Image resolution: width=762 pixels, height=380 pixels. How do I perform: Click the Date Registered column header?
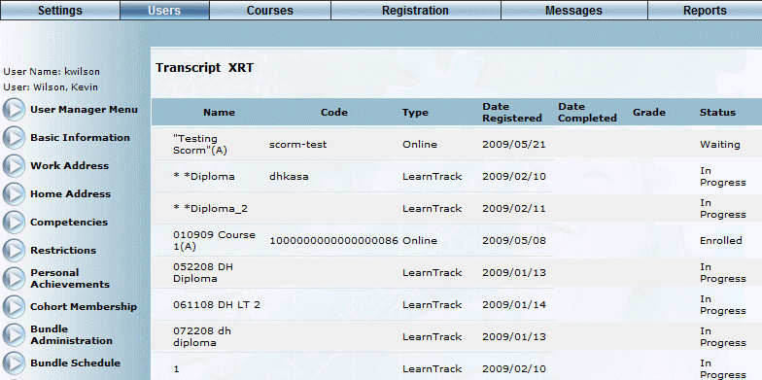(512, 113)
